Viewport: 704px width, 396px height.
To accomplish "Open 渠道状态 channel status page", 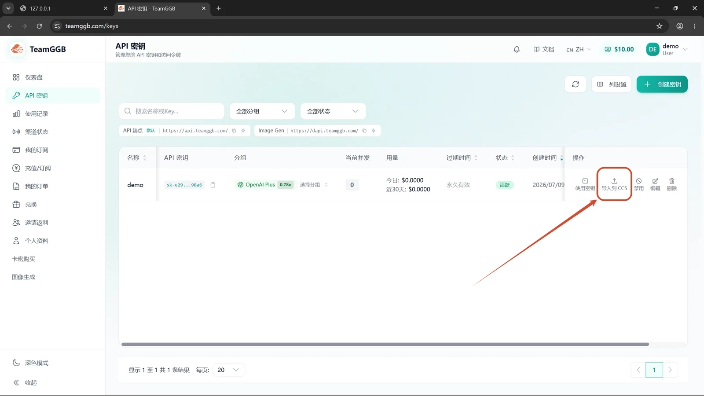I will 53,132.
